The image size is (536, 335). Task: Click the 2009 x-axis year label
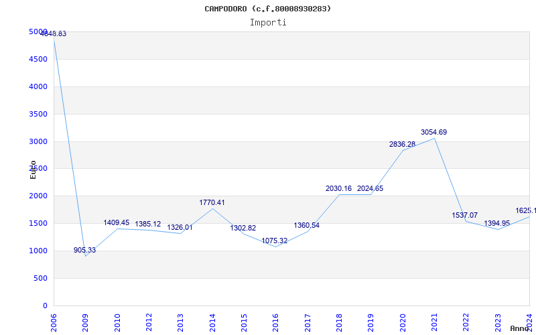pyautogui.click(x=86, y=322)
